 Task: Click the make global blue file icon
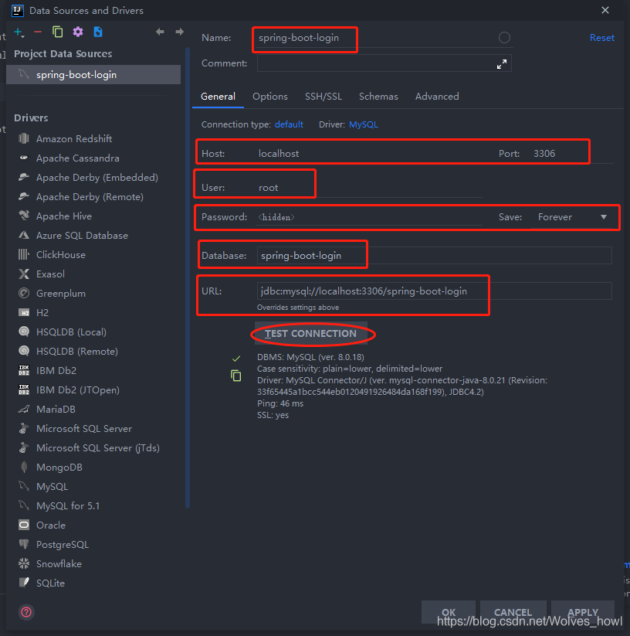98,32
